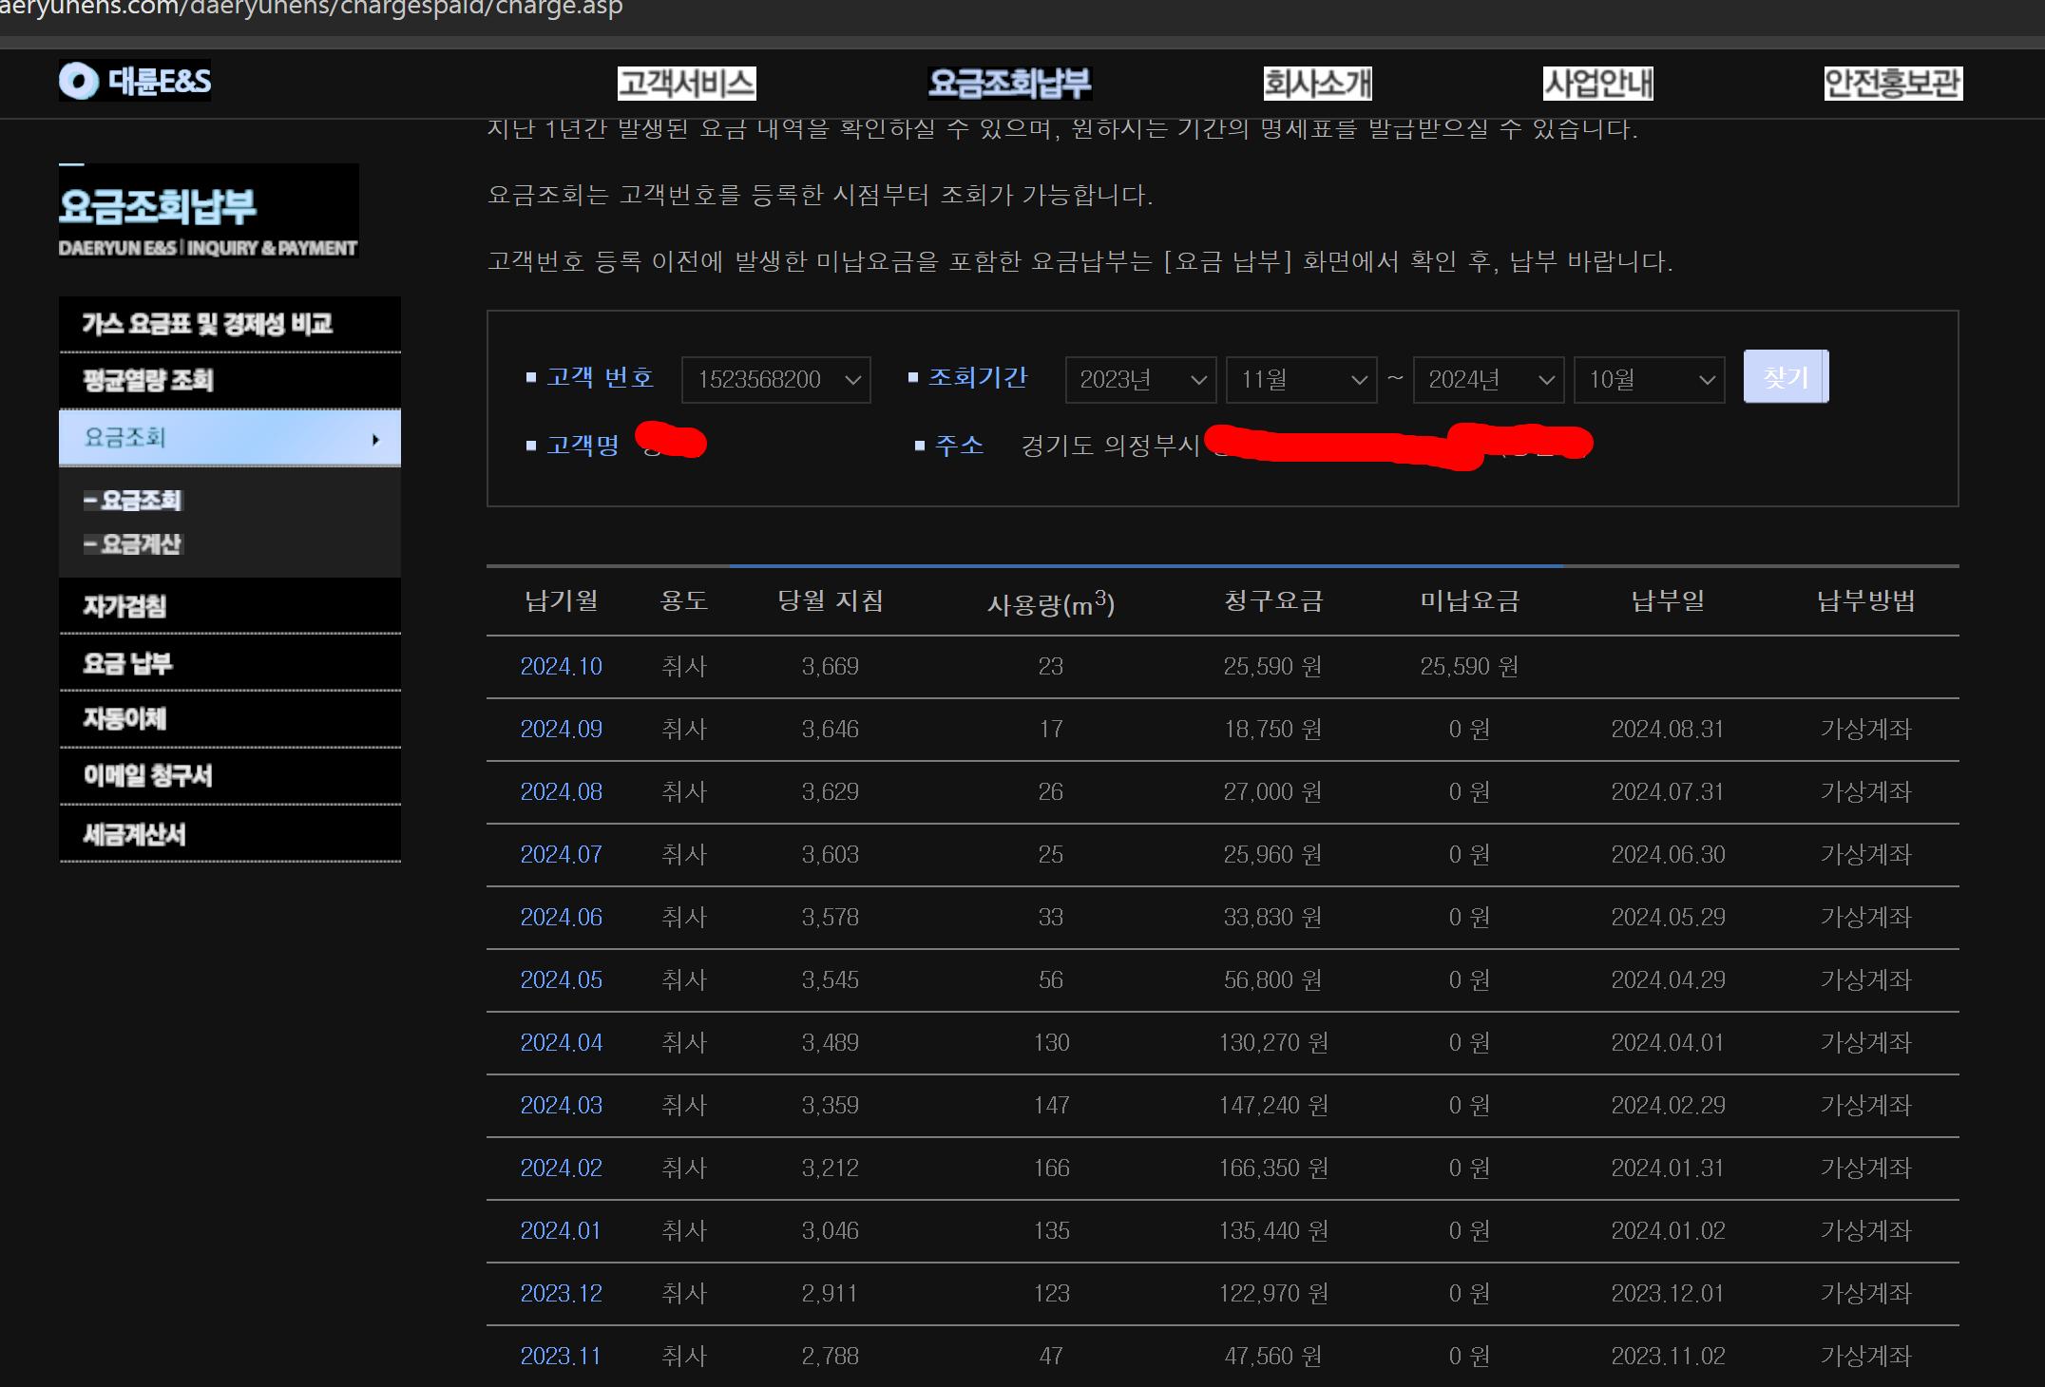Click the 대륜E&S logo icon

79,82
